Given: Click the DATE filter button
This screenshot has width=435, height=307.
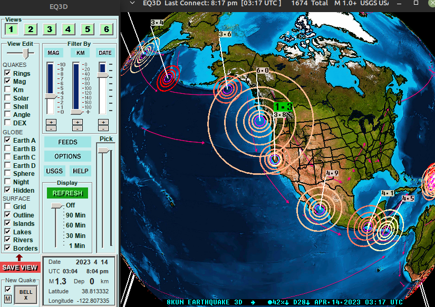Looking at the screenshot, I should click(x=105, y=53).
